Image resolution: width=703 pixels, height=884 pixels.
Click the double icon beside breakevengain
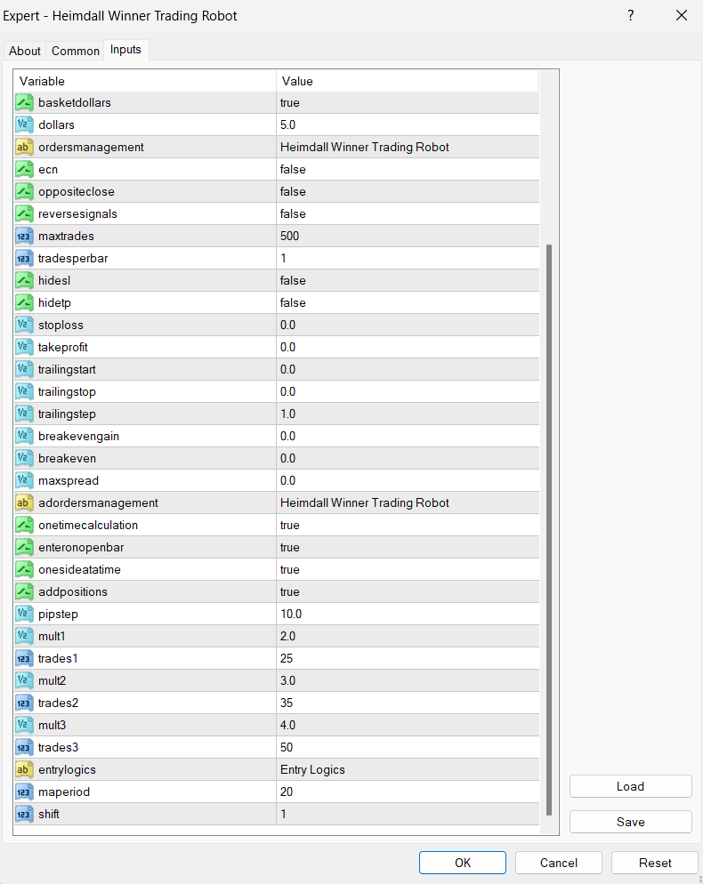click(x=24, y=436)
